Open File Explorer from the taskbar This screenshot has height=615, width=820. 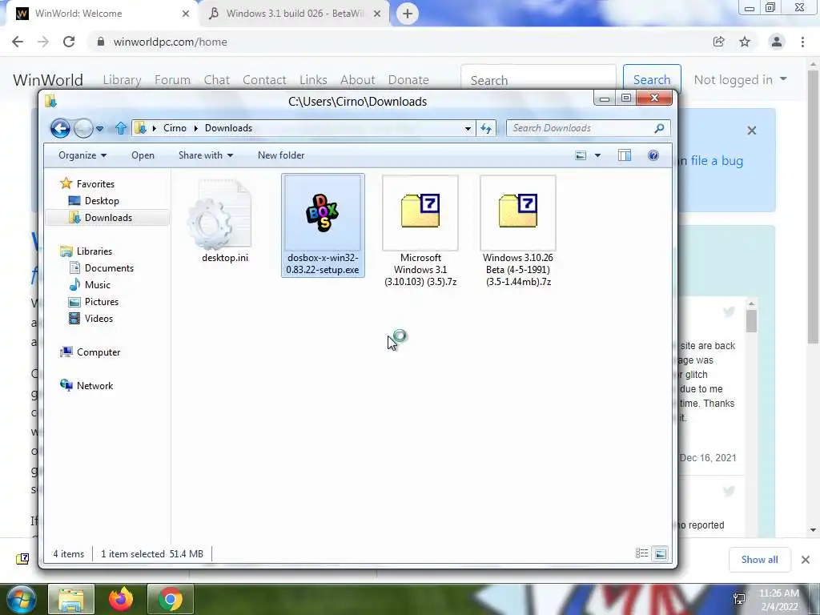coord(71,599)
